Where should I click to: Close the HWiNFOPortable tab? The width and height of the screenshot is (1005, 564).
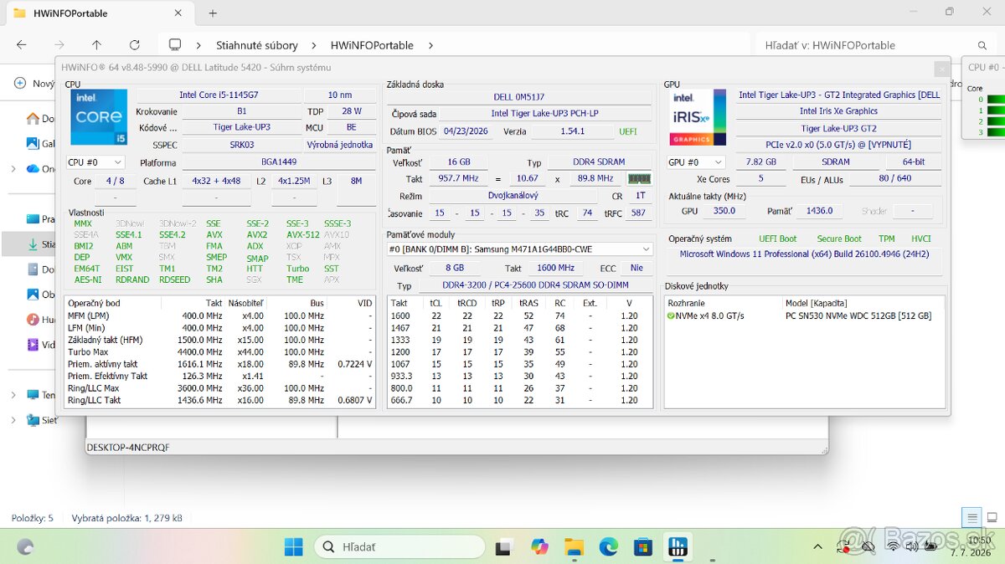[178, 13]
